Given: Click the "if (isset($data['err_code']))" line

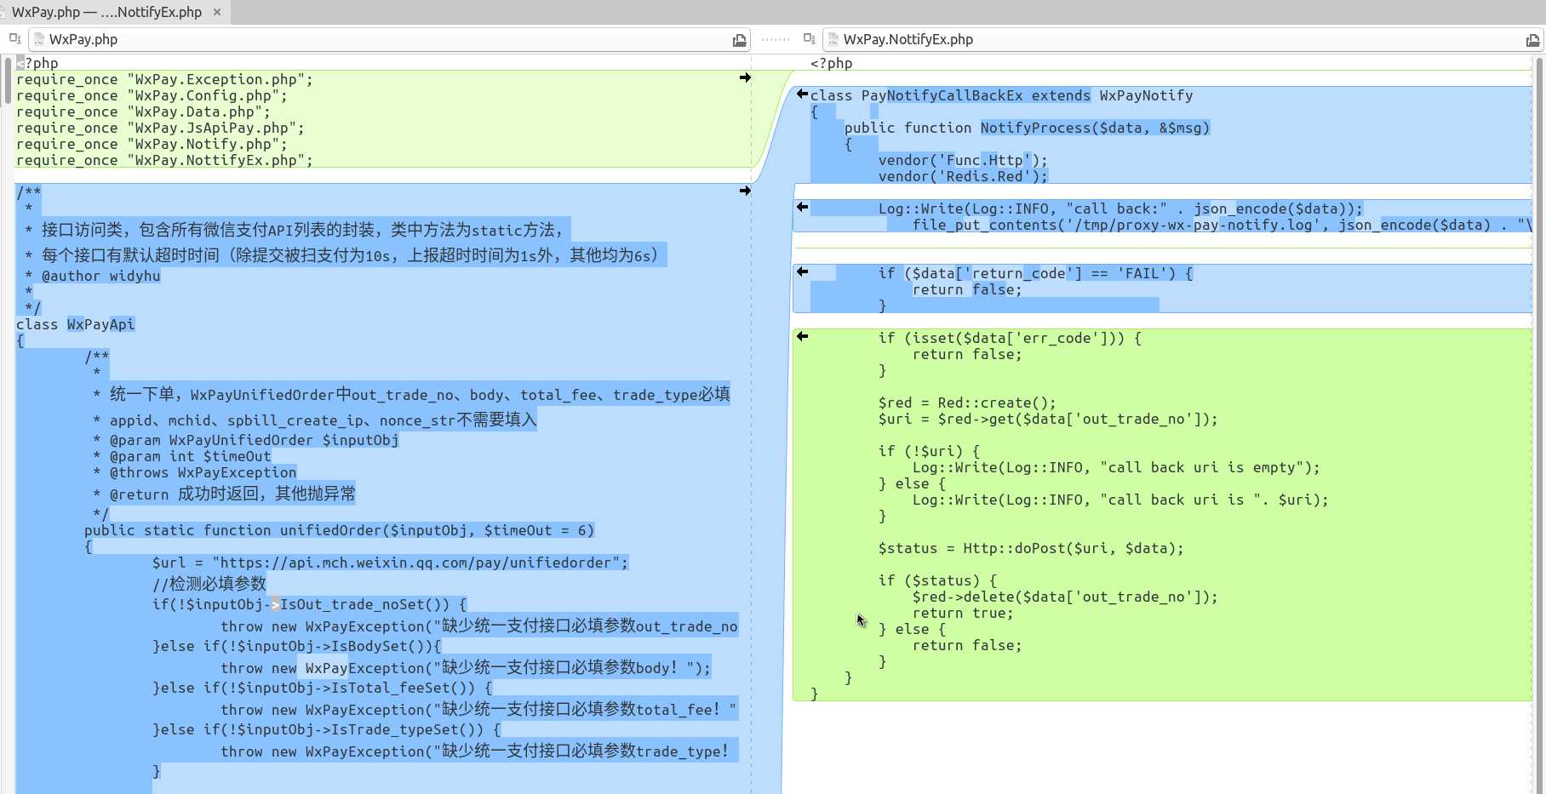Looking at the screenshot, I should click(x=1011, y=338).
